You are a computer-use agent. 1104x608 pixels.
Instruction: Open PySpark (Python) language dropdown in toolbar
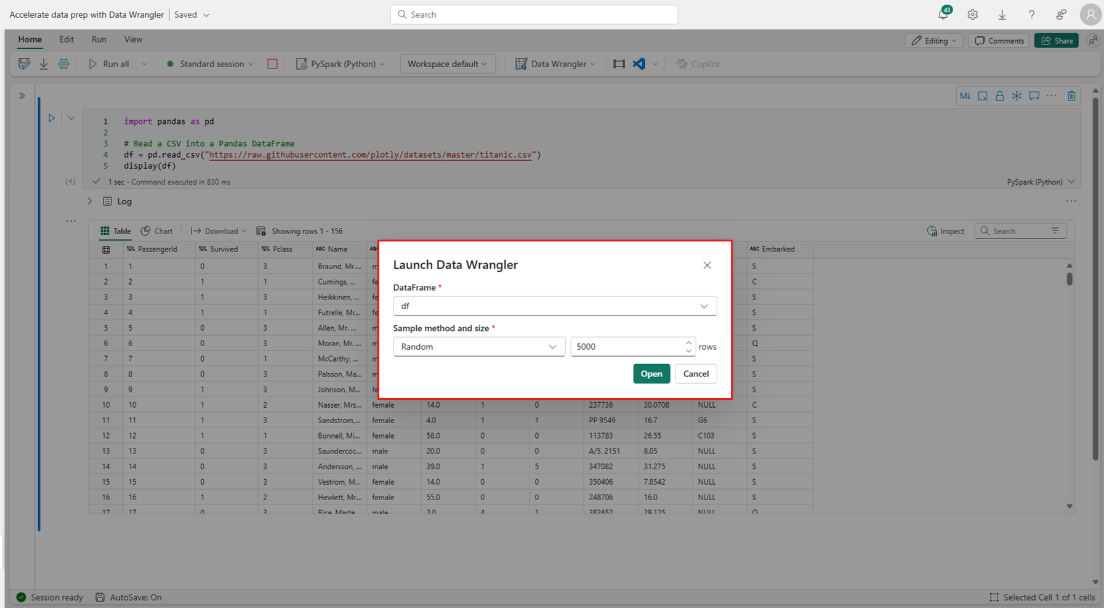point(341,64)
